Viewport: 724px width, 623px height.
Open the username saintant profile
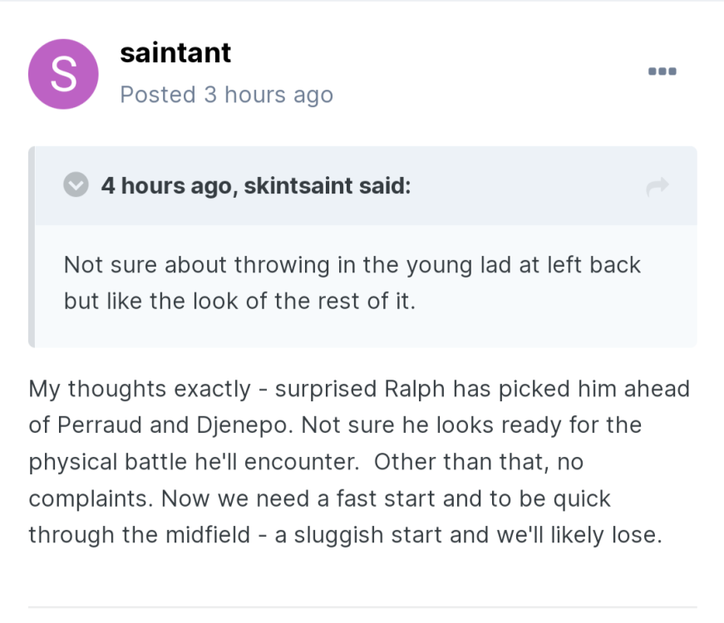point(175,52)
